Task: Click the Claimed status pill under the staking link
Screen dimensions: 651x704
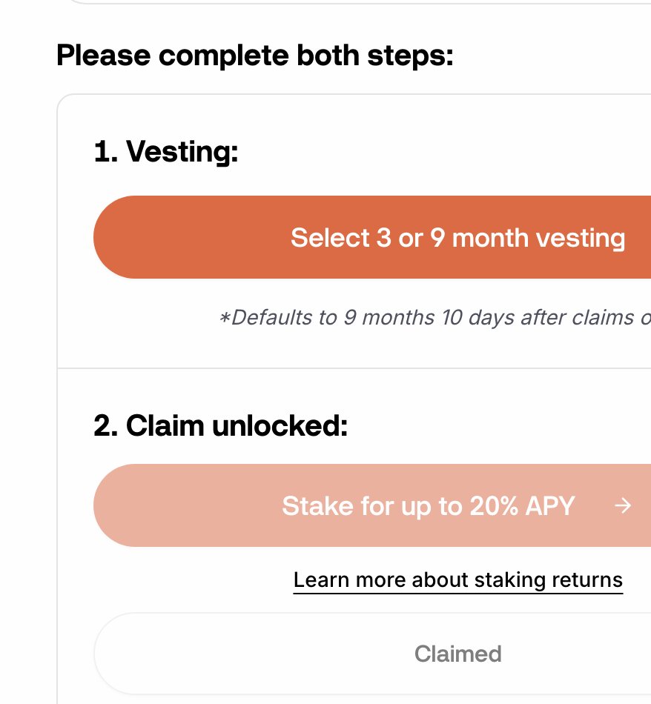Action: (x=372, y=654)
